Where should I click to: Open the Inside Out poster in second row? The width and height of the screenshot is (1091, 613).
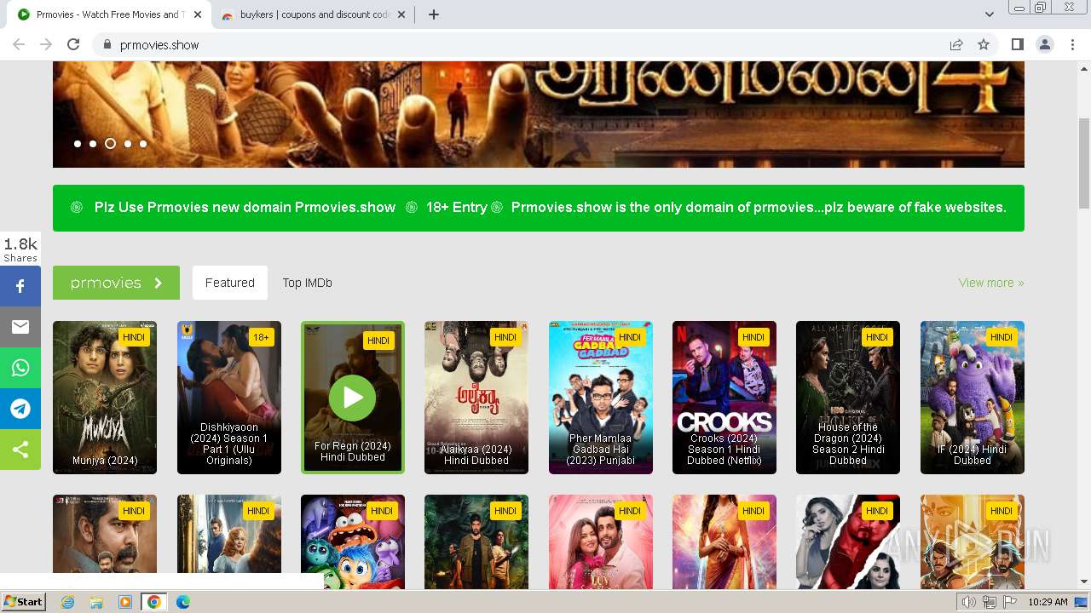pos(353,542)
